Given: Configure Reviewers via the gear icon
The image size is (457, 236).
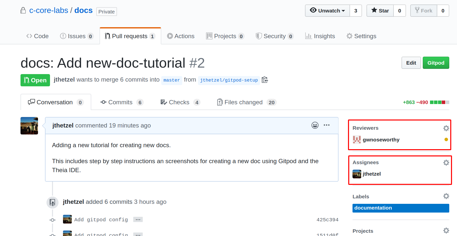Looking at the screenshot, I should pyautogui.click(x=446, y=128).
